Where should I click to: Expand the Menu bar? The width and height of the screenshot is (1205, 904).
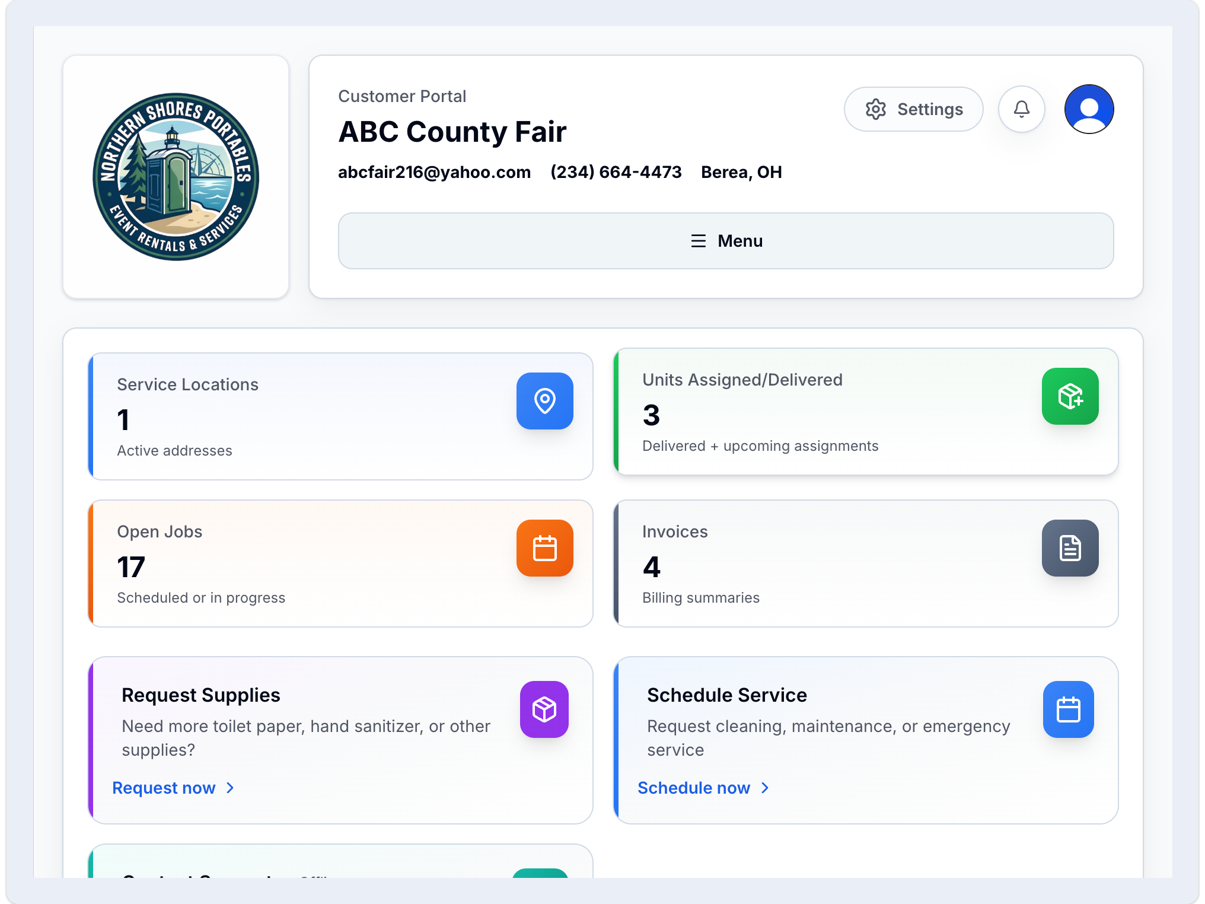tap(726, 241)
